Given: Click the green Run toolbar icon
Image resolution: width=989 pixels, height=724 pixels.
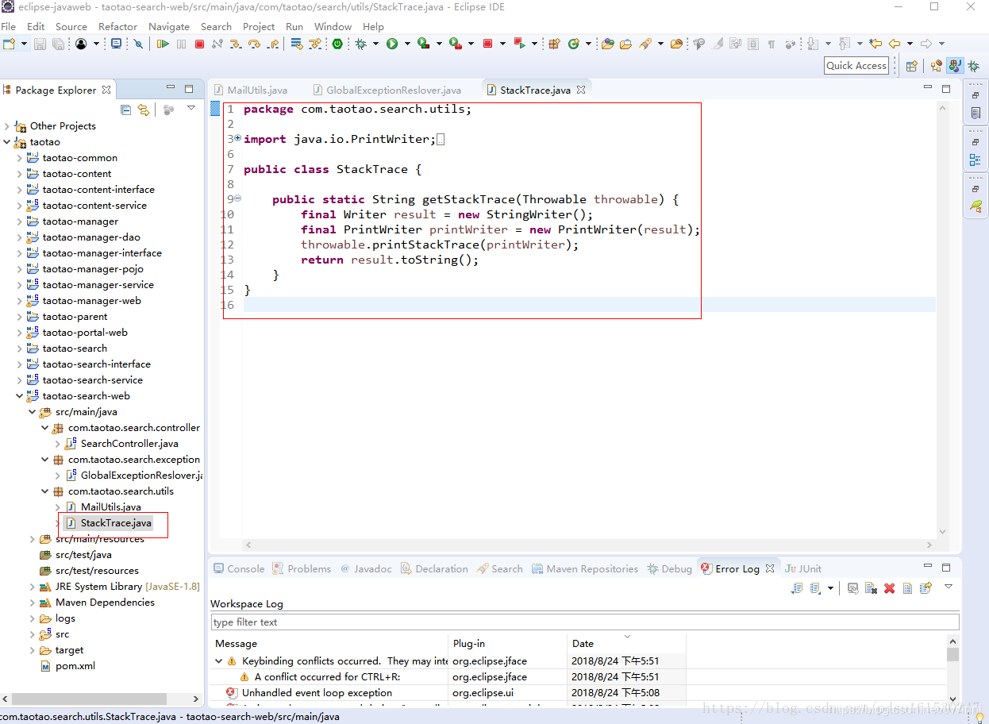Looking at the screenshot, I should 391,44.
